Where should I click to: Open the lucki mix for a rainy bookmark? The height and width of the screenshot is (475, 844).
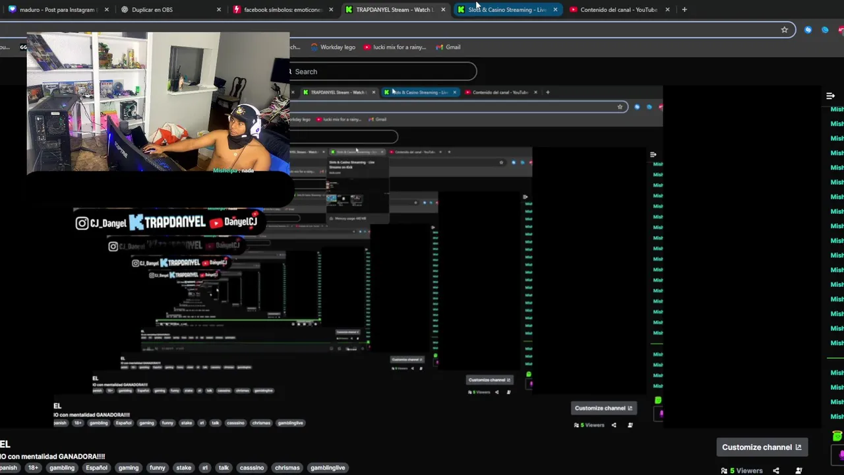pos(395,47)
